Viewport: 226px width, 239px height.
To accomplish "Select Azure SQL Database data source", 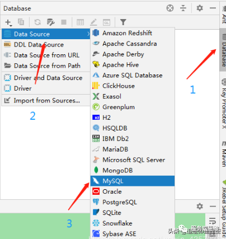I will click(x=133, y=75).
